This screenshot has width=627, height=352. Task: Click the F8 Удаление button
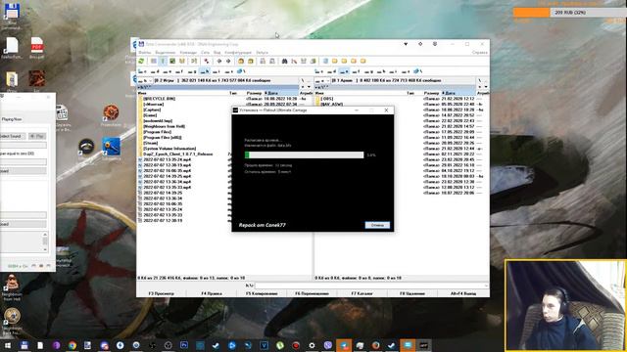tap(412, 293)
